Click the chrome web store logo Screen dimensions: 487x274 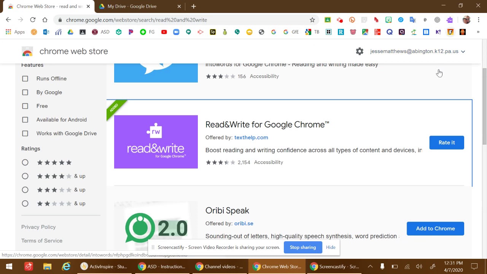[x=65, y=51]
